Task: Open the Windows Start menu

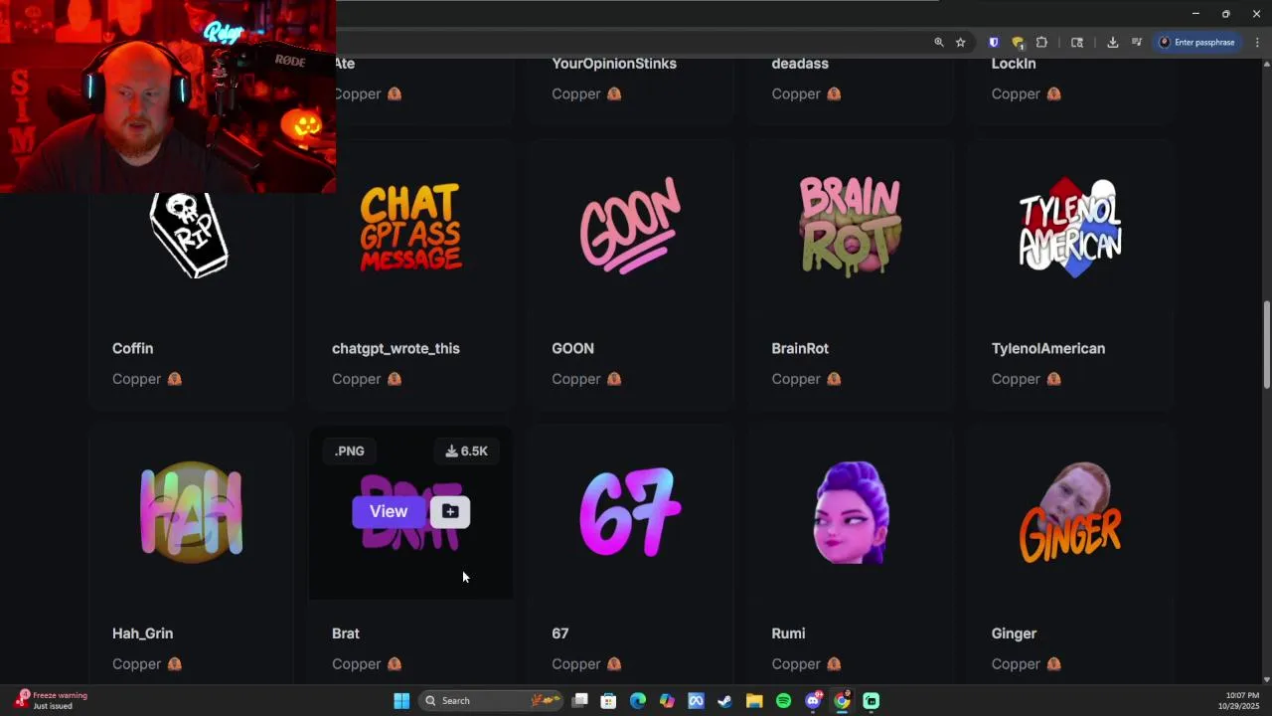Action: coord(401,701)
